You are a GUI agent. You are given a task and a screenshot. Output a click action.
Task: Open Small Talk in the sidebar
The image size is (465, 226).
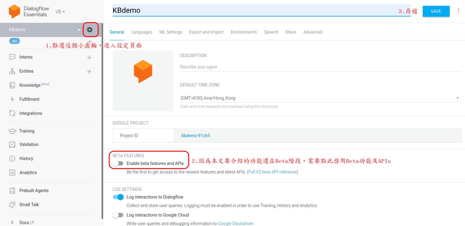[x=29, y=205]
